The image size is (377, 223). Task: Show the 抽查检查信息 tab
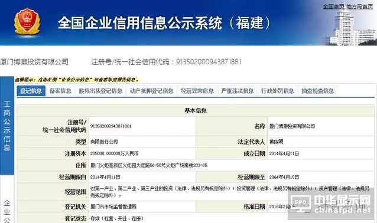[x=317, y=91]
